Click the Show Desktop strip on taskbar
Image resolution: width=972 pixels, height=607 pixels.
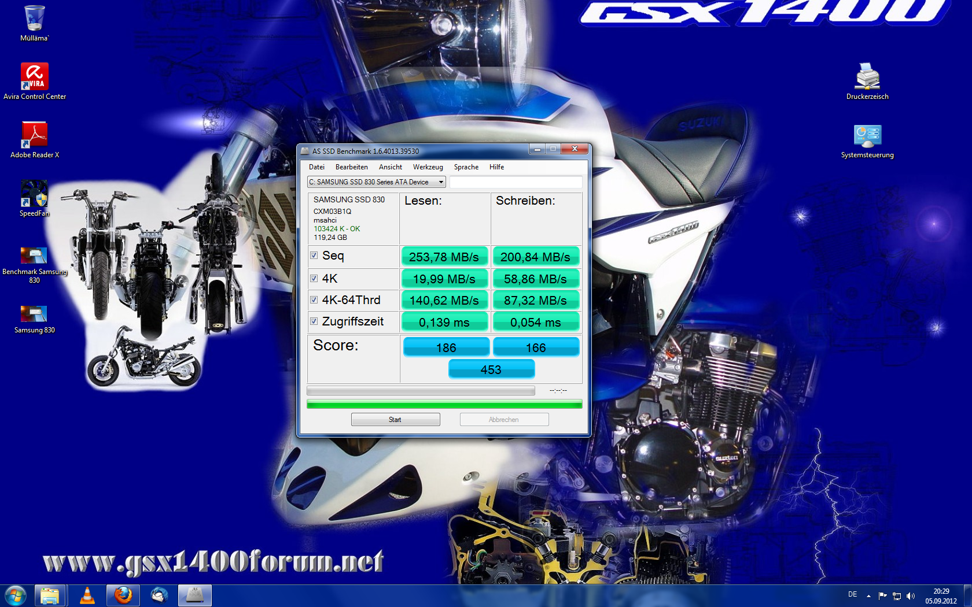[x=967, y=596]
